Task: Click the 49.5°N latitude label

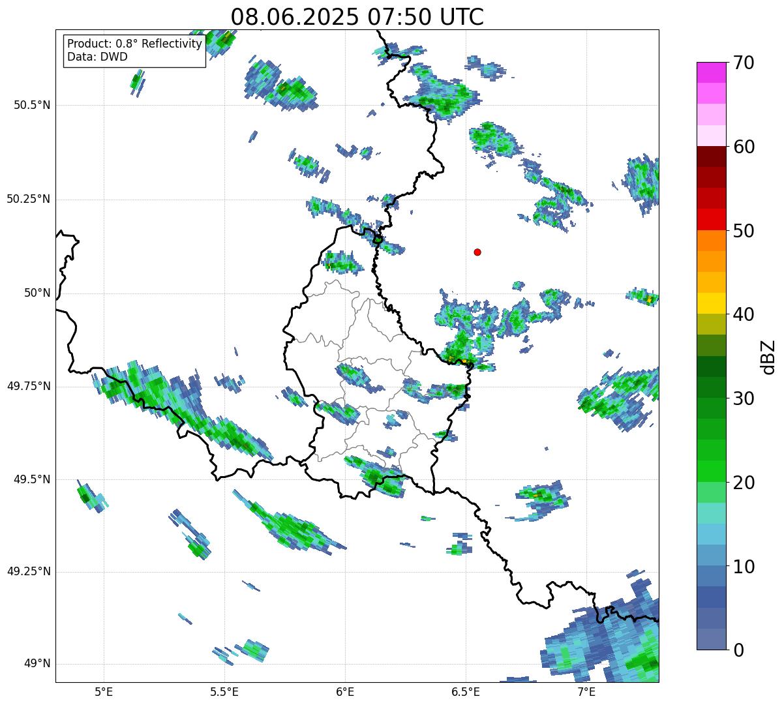Action: coord(32,479)
